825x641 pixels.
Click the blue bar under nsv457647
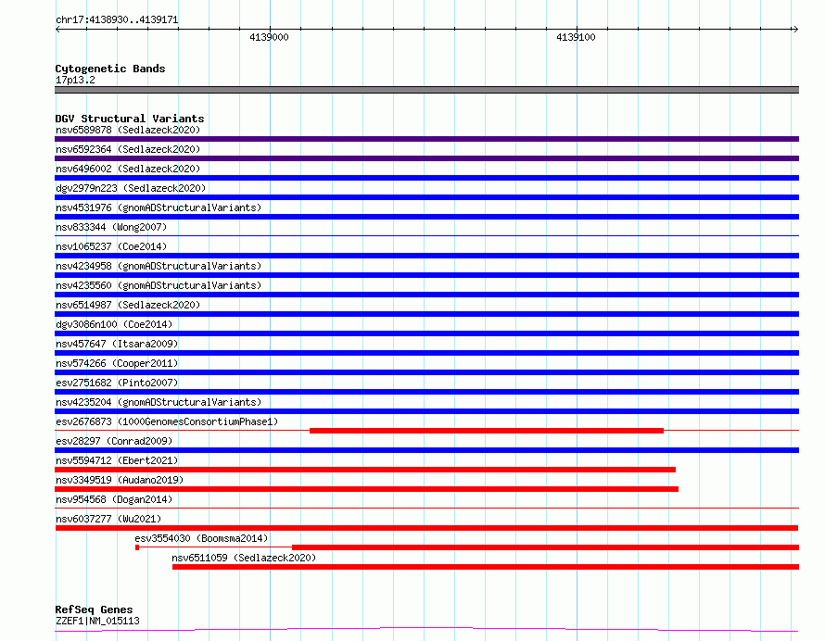(x=426, y=353)
